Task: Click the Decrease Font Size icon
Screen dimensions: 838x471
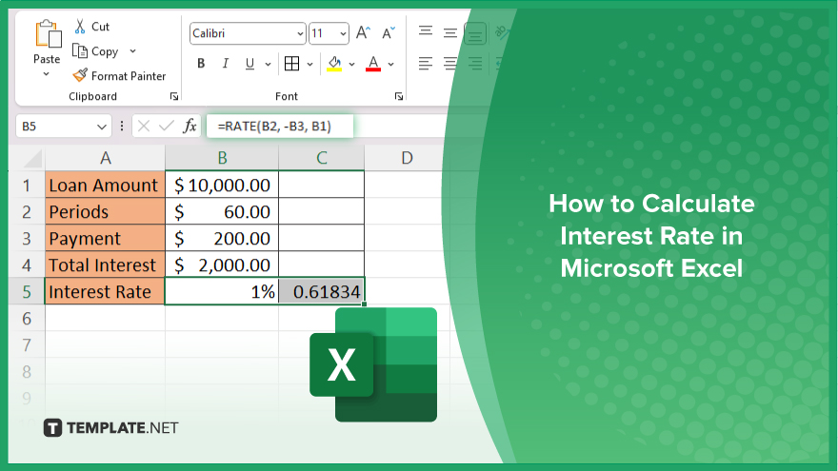Action: pos(389,32)
